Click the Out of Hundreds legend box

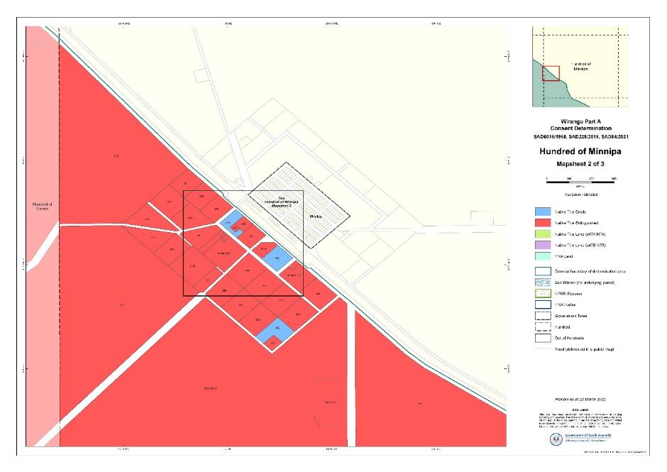(543, 338)
